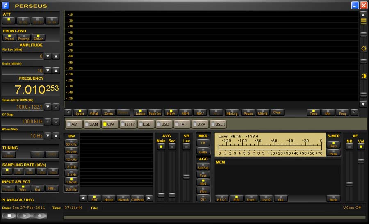Select the HFCC memory database
This screenshot has width=369, height=224.
[222, 198]
